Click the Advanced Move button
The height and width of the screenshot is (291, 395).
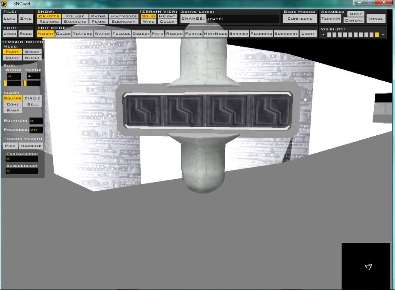(356, 14)
